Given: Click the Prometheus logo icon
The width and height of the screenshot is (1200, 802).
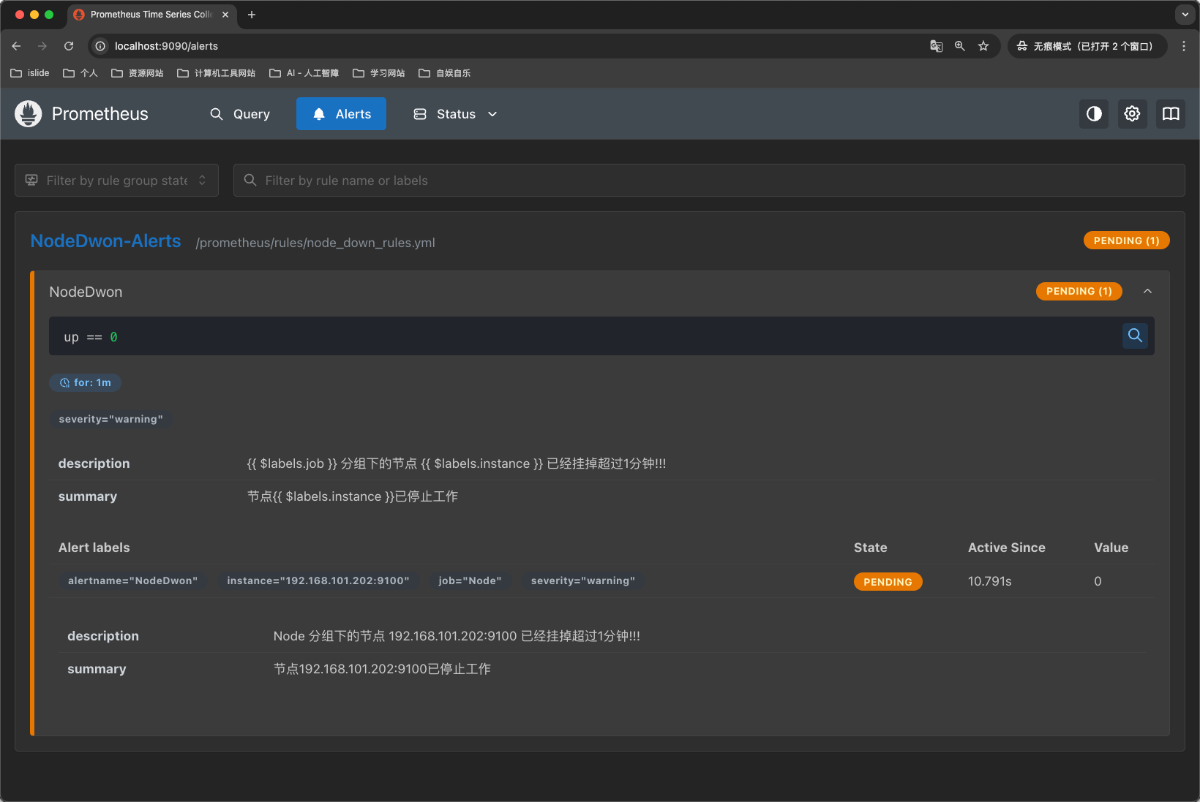Looking at the screenshot, I should 27,113.
